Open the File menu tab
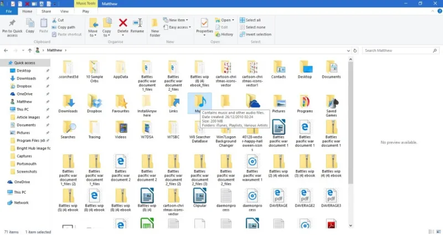 click(x=9, y=10)
